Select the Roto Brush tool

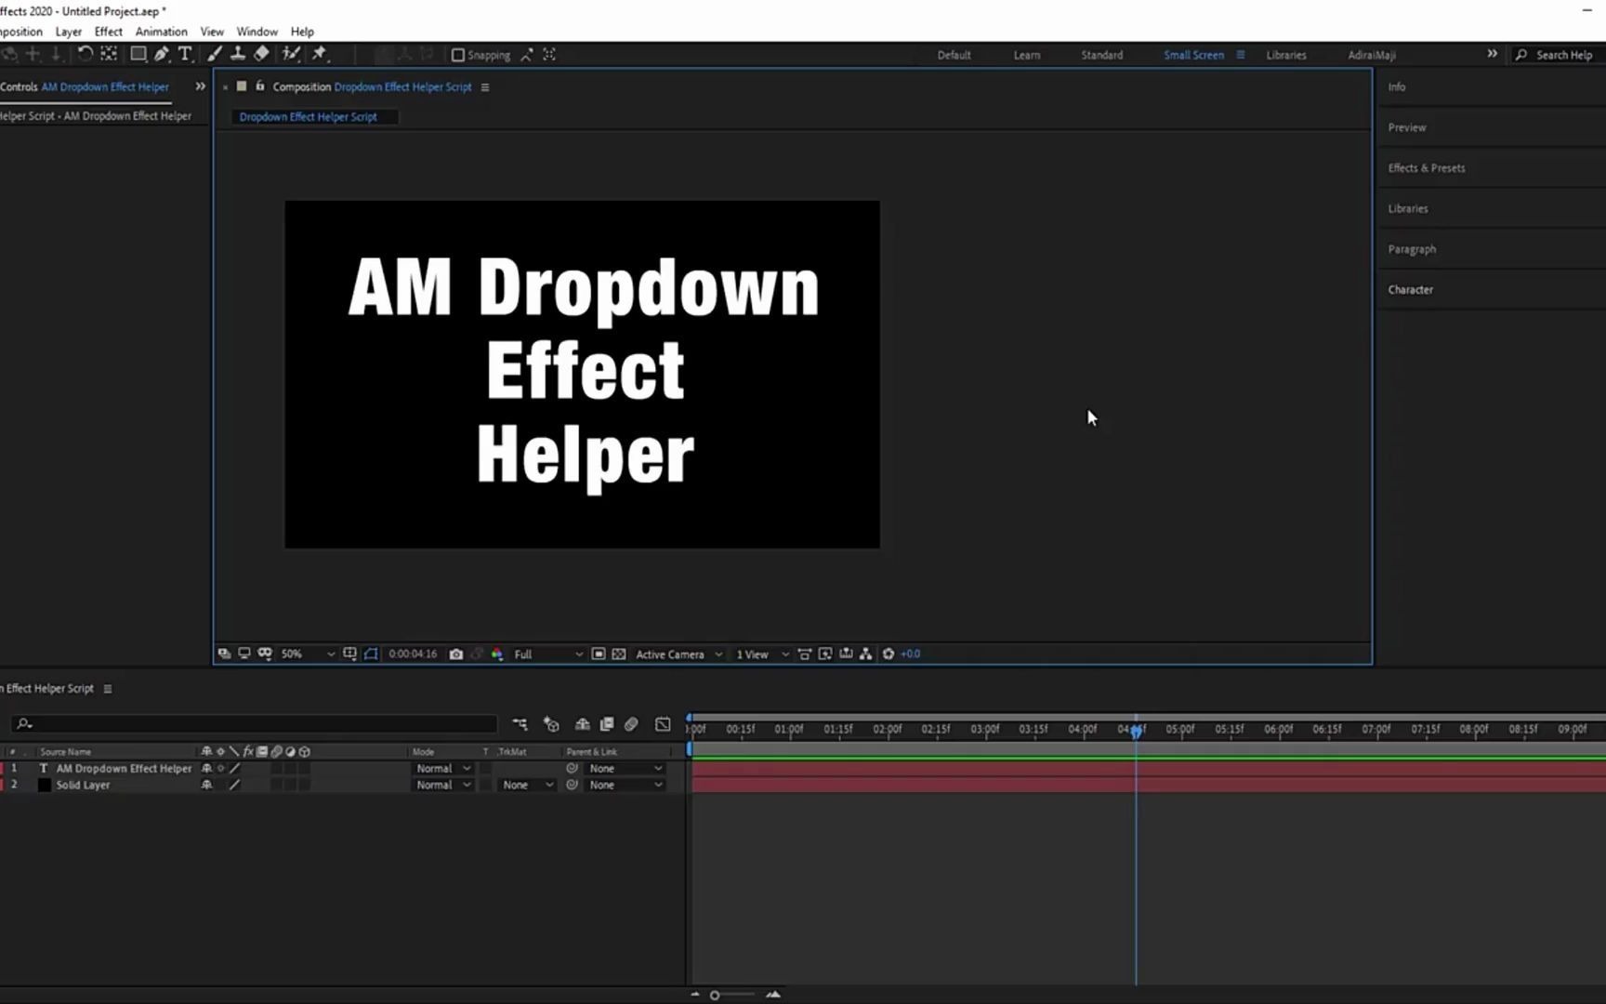pos(290,54)
